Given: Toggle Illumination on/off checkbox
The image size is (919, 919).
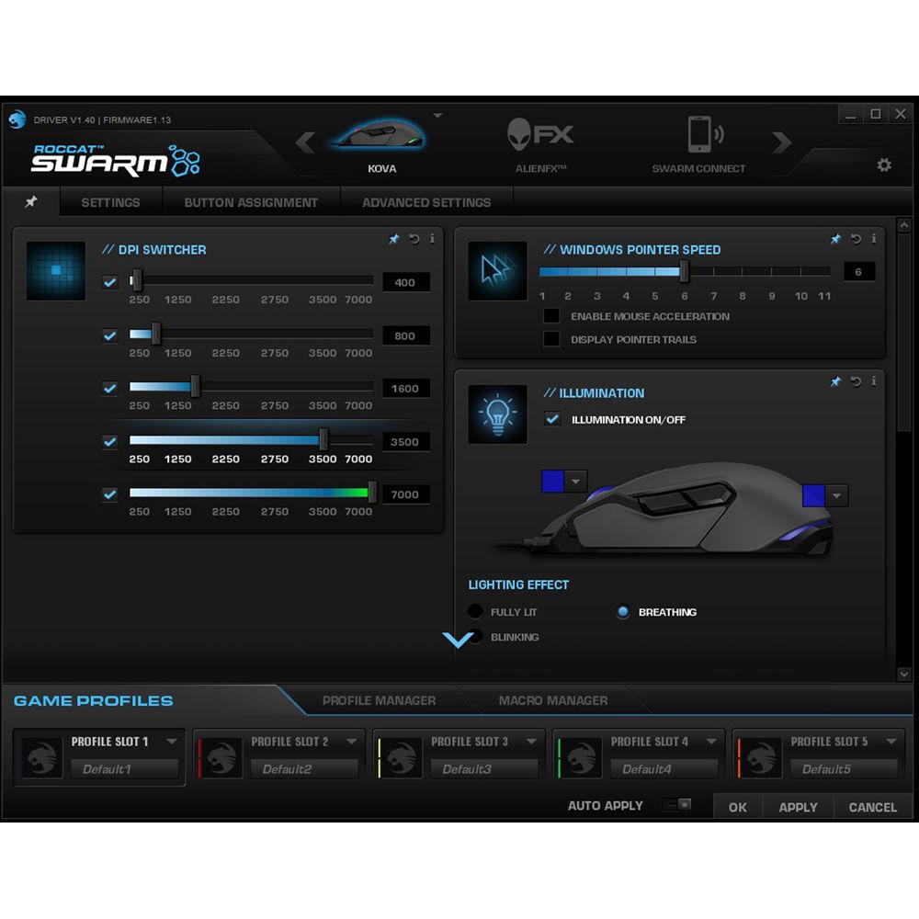Looking at the screenshot, I should tap(552, 419).
